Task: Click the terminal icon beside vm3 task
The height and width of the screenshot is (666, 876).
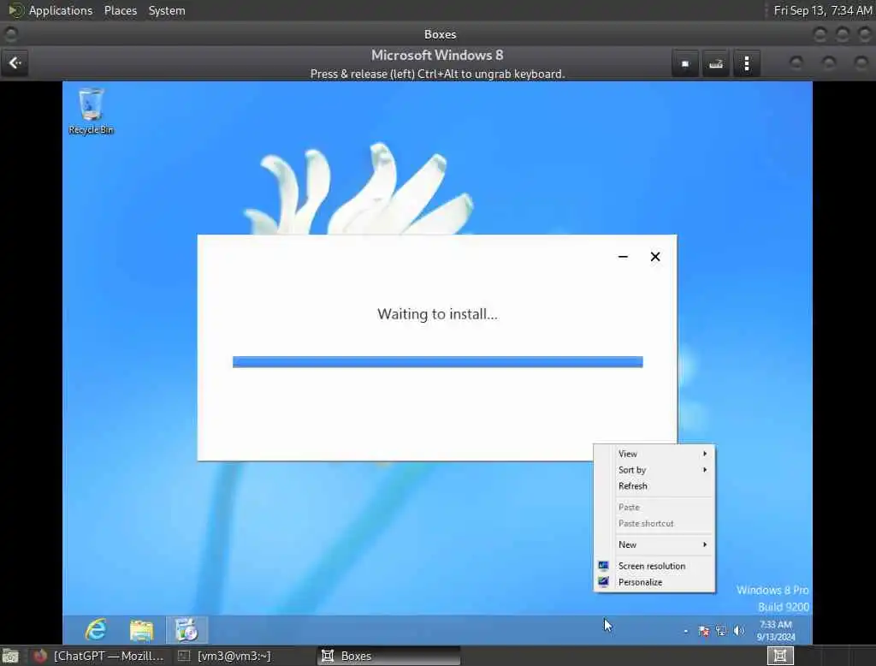Action: point(184,656)
